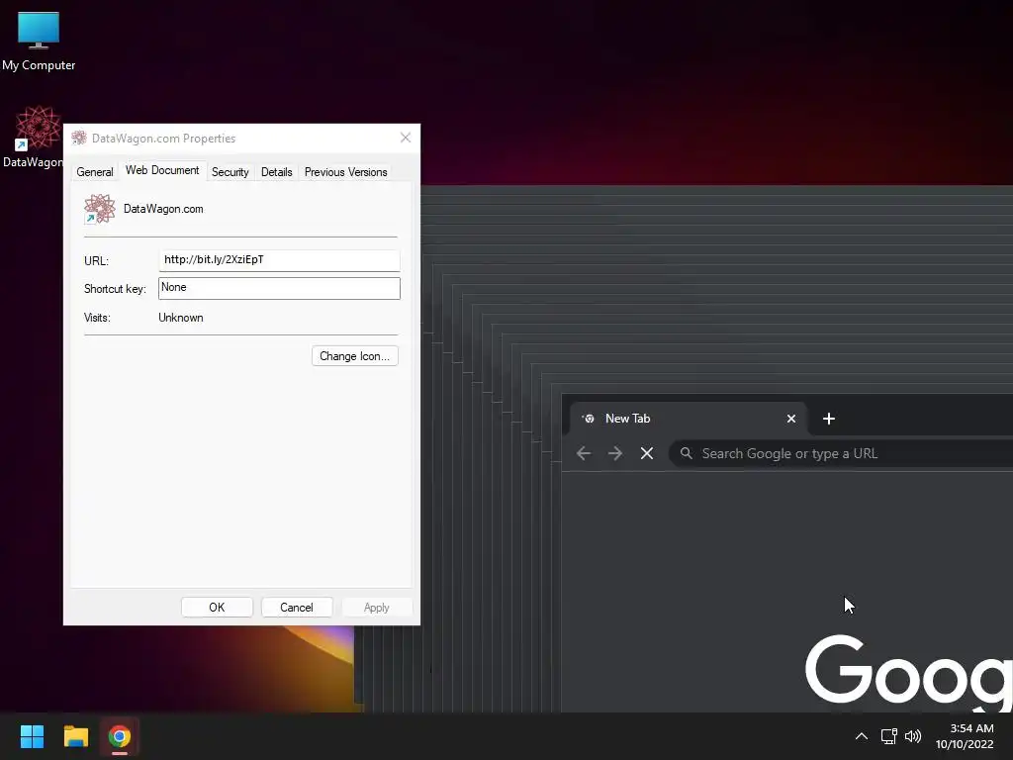Stop loading page in Chrome
This screenshot has height=760, width=1013.
pyautogui.click(x=647, y=453)
